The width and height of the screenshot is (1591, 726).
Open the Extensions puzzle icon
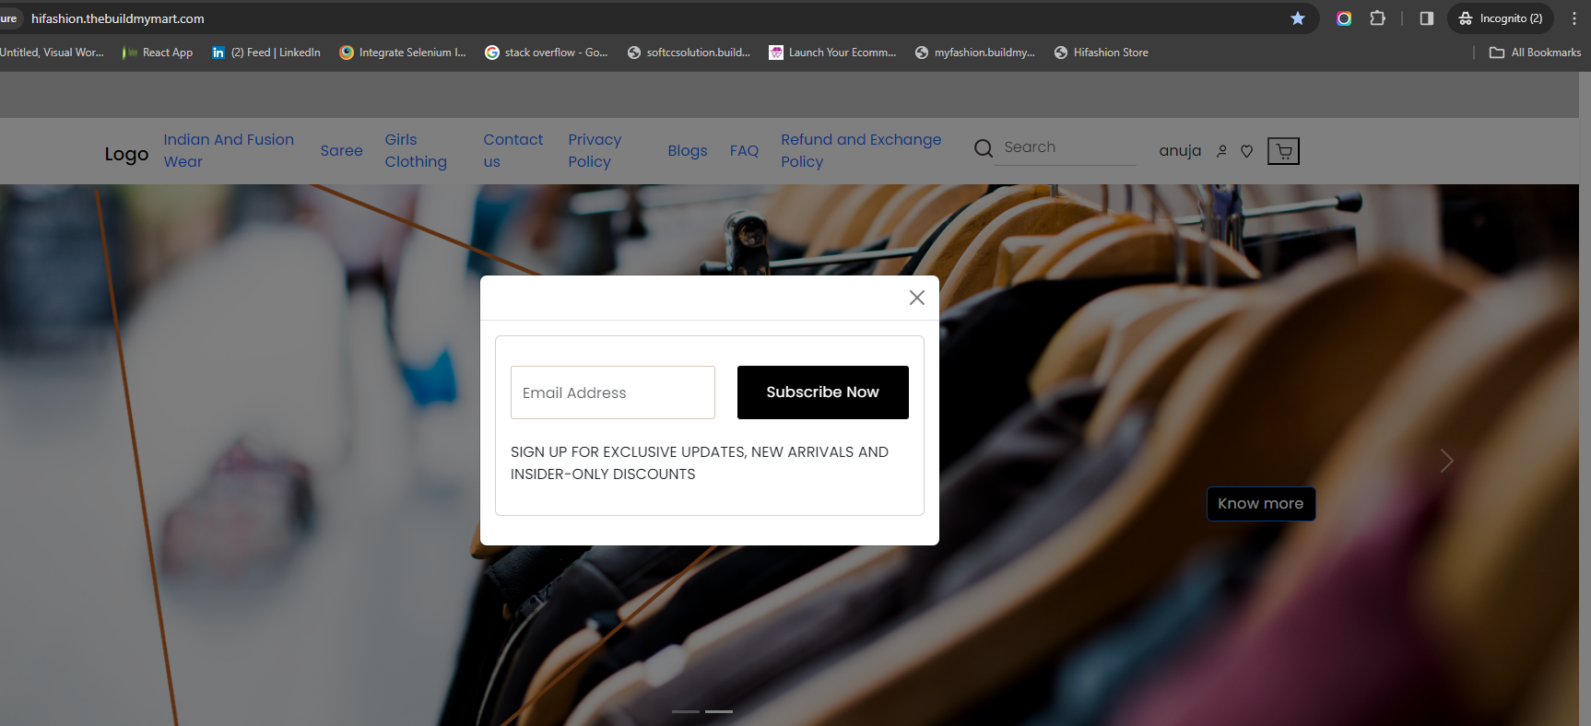(x=1378, y=18)
